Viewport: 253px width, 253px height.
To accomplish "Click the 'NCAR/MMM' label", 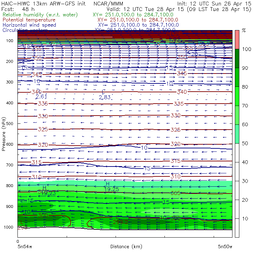I will click(x=108, y=3).
